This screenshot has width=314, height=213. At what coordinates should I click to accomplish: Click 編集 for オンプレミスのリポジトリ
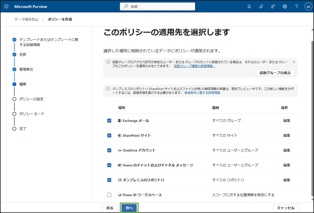287,180
